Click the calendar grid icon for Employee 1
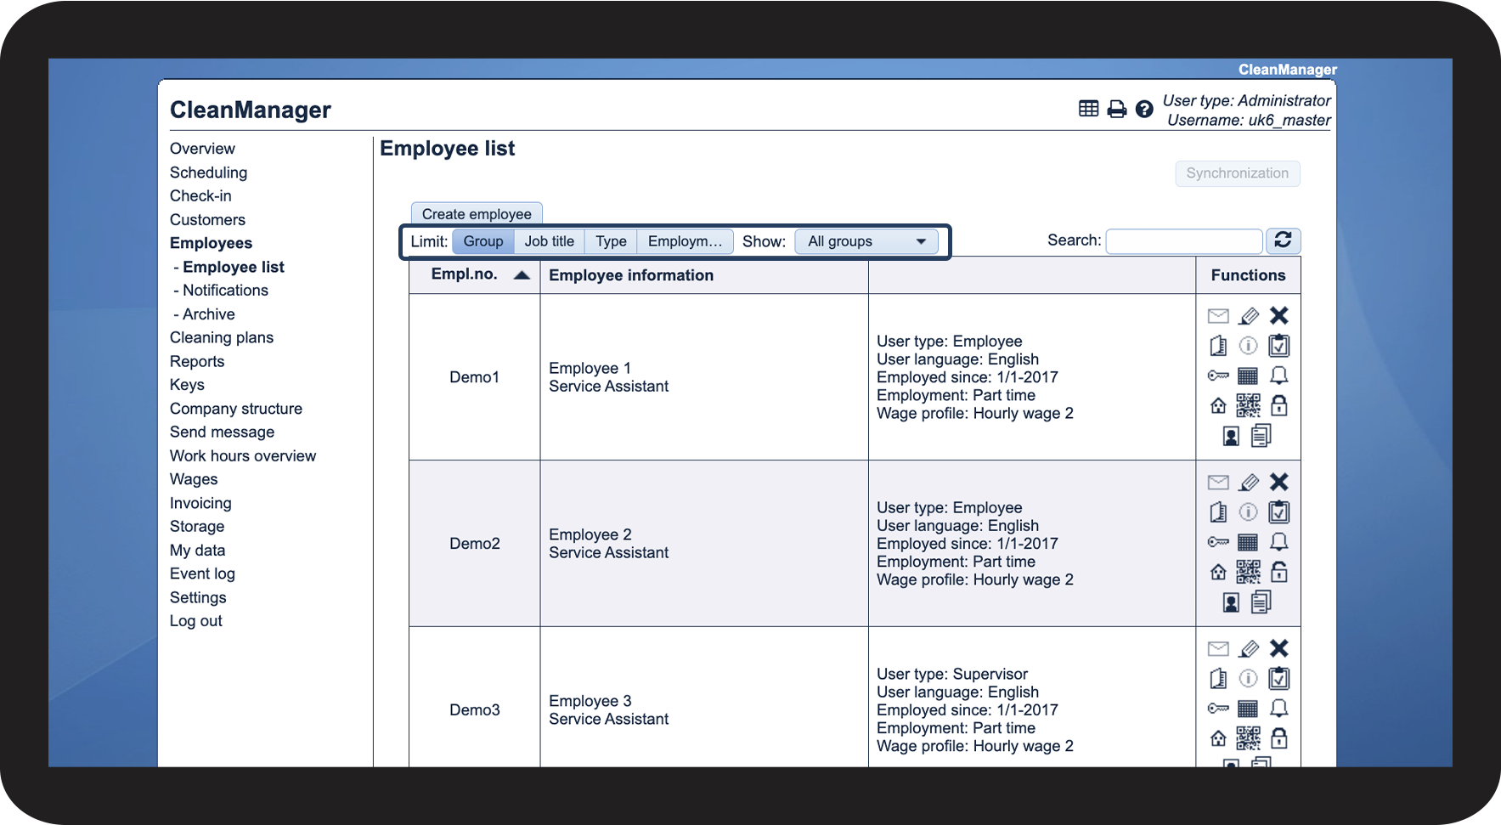Screen dimensions: 1501x825 [1248, 376]
